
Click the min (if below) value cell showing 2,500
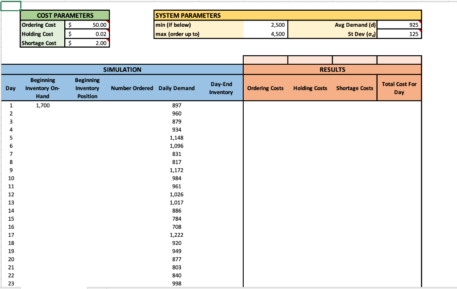(266, 25)
